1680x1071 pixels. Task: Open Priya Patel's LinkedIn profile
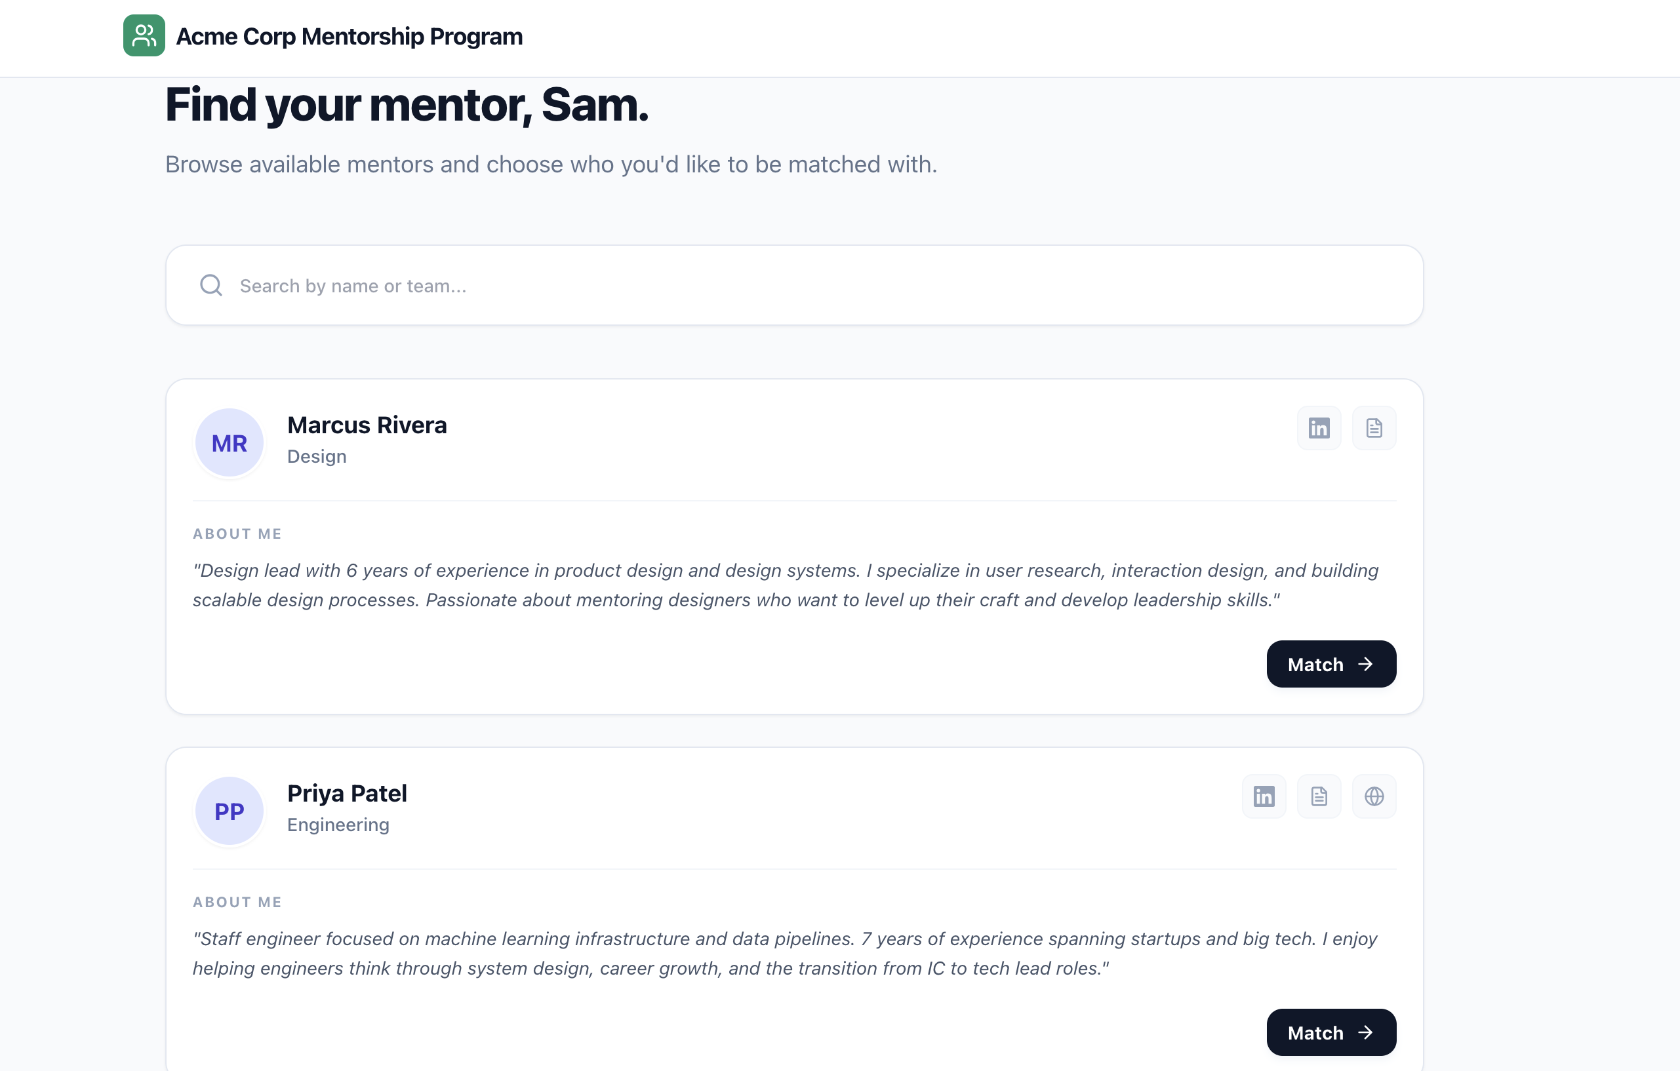[1264, 796]
